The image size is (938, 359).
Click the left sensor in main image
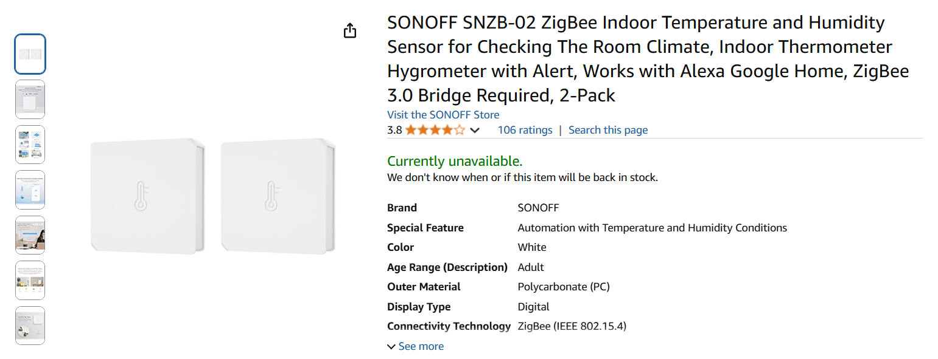(147, 195)
